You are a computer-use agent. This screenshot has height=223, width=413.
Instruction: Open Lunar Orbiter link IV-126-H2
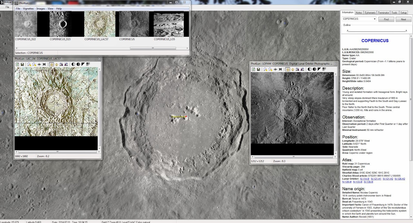(x=400, y=179)
